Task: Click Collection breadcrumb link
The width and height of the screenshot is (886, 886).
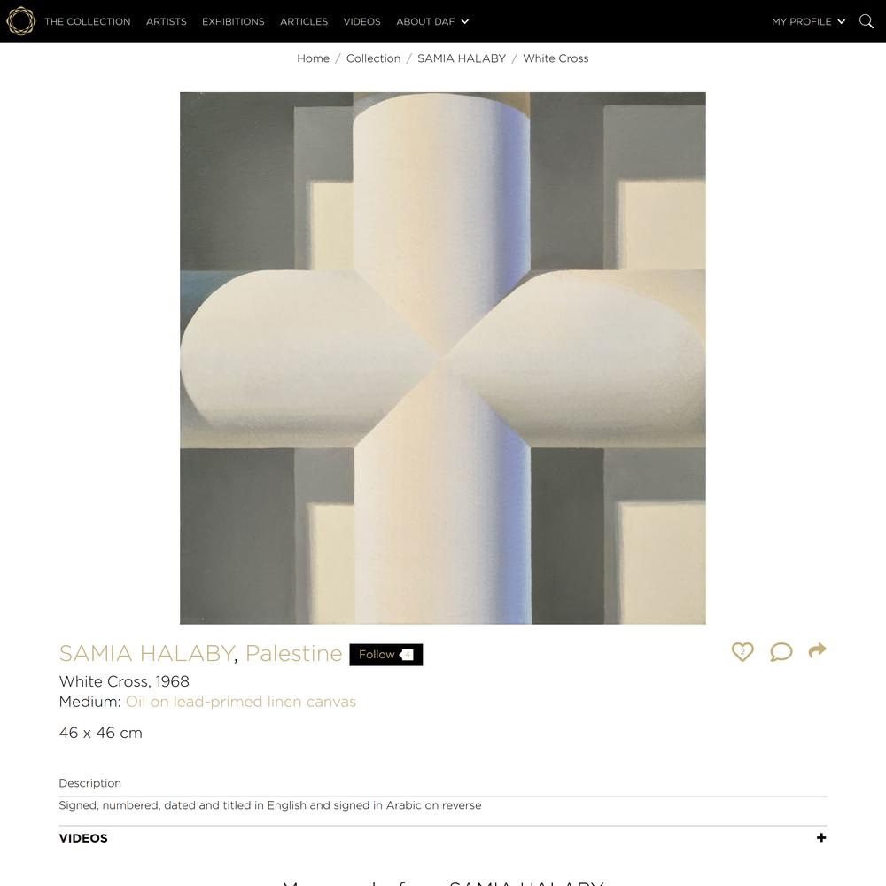Action: [x=374, y=58]
